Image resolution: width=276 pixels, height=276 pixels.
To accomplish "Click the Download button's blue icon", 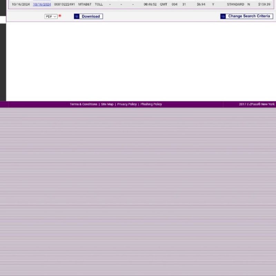I will pos(77,16).
